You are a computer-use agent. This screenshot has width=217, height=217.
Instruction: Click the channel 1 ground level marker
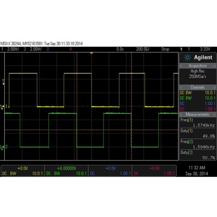(x=2, y=106)
